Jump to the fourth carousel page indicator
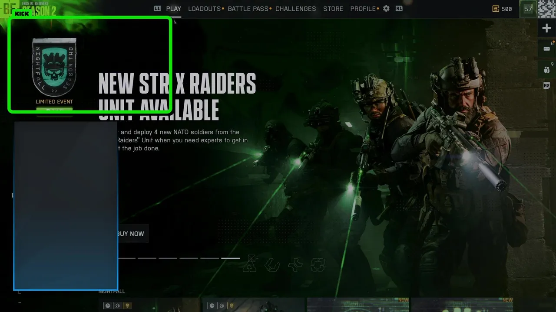 click(189, 258)
